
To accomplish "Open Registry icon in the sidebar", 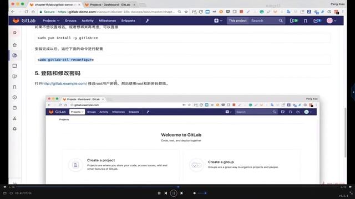I will pyautogui.click(x=15, y=66).
